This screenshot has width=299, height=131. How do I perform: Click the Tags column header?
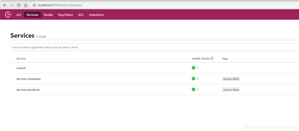tap(225, 58)
